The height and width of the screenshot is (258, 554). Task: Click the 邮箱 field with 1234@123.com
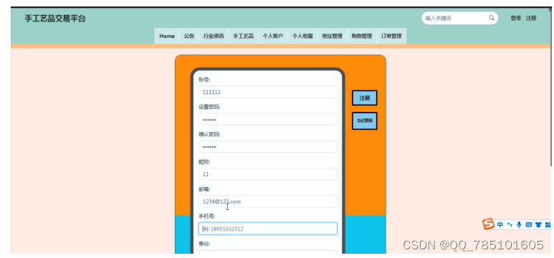tap(268, 201)
